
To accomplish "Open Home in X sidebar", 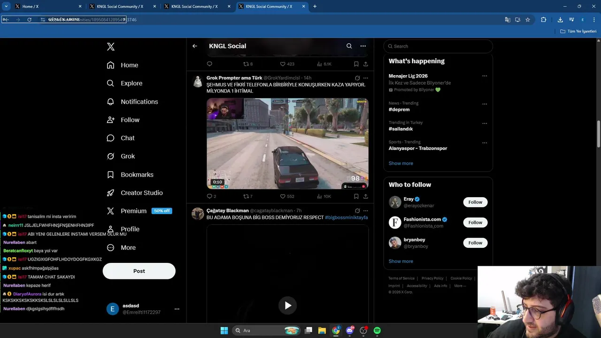I will pos(123,65).
